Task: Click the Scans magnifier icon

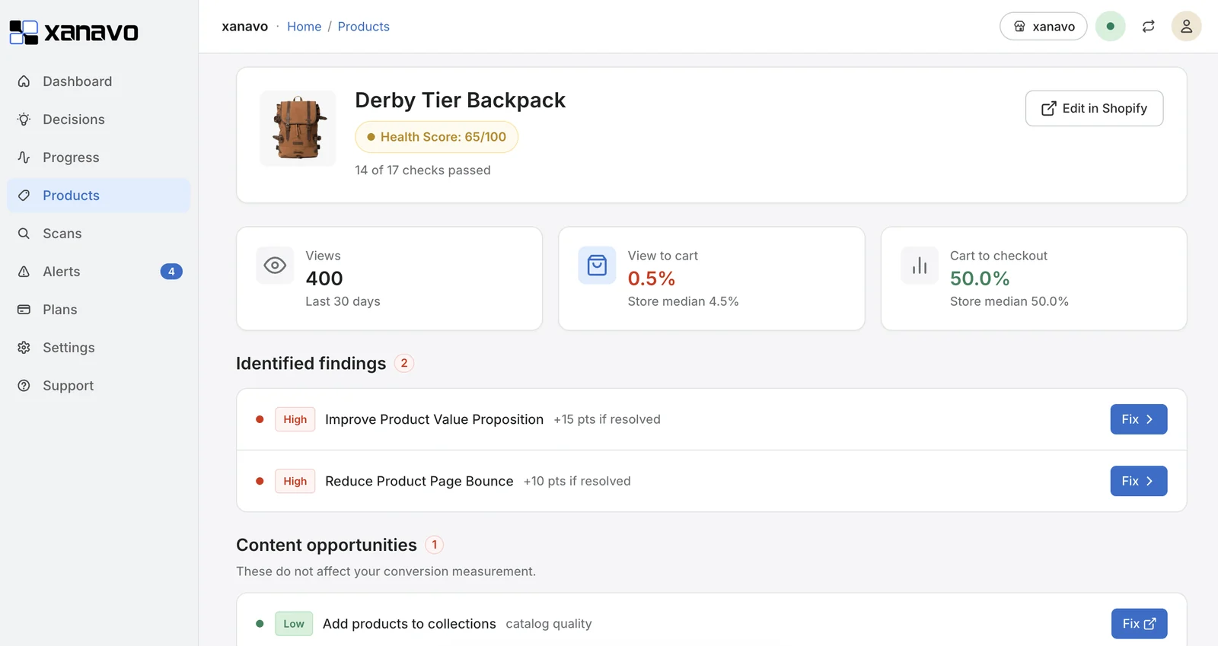Action: (24, 234)
